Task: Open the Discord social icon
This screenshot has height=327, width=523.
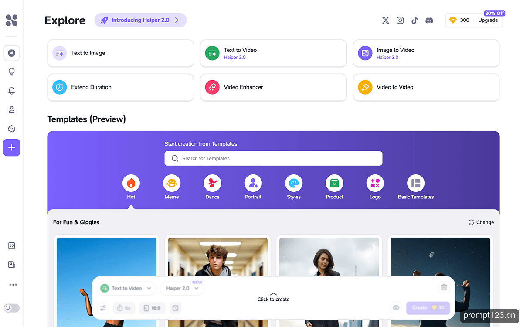Action: [x=429, y=20]
